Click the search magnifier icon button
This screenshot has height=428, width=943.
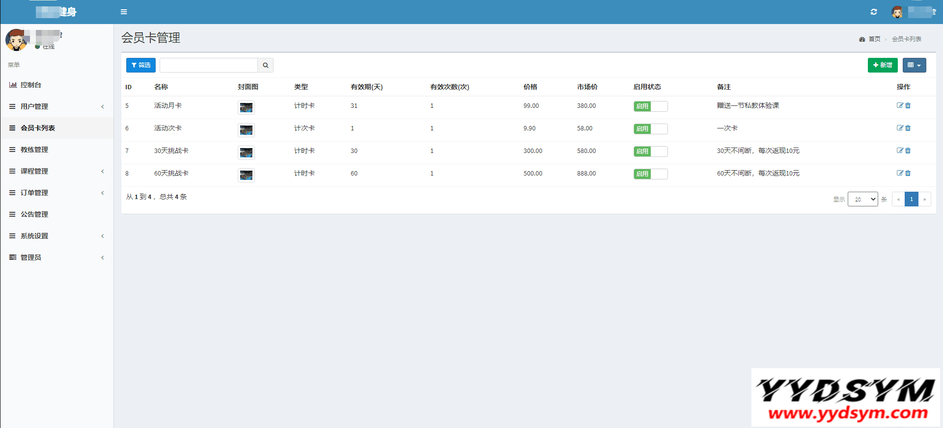click(x=265, y=65)
